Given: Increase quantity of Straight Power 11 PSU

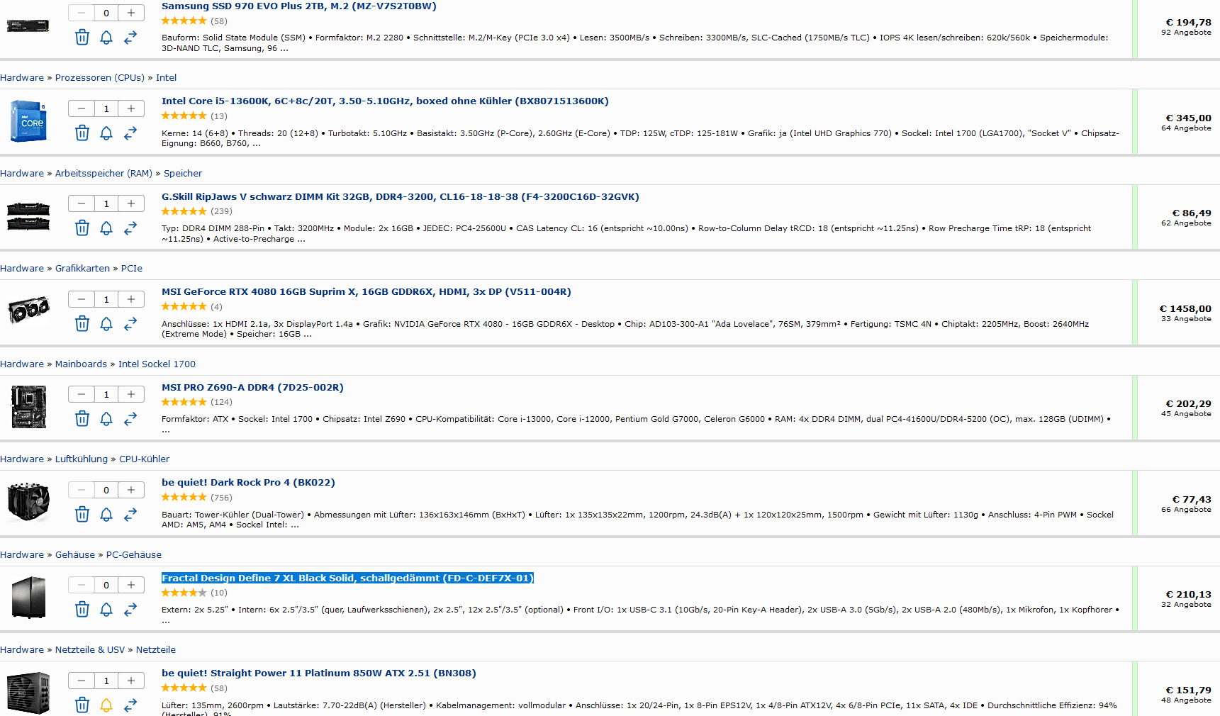Looking at the screenshot, I should point(131,681).
